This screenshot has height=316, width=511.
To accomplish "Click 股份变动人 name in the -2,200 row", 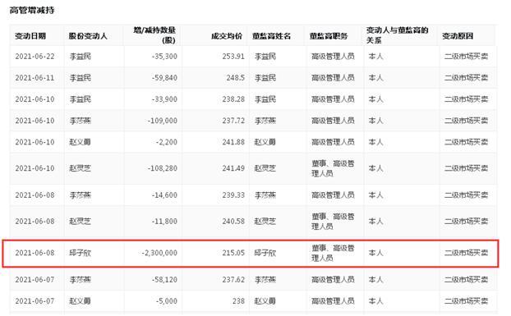I will tap(81, 142).
